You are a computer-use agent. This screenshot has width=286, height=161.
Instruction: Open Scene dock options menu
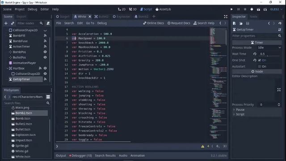pos(51,17)
